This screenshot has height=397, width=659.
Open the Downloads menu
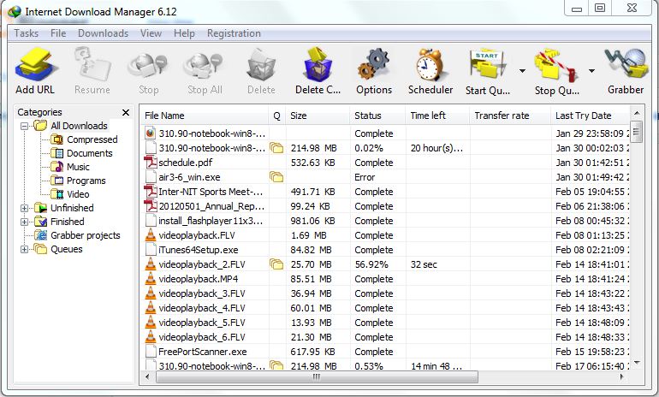(x=103, y=33)
